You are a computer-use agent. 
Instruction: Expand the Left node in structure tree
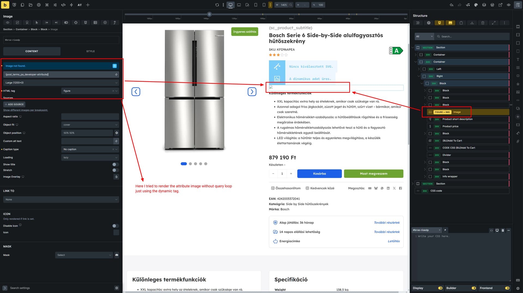pyautogui.click(x=419, y=69)
